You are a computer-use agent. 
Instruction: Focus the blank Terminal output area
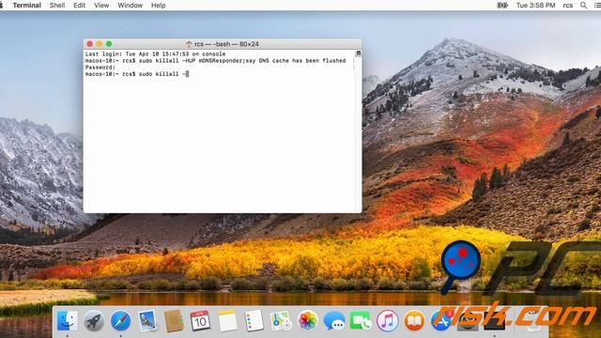[220, 145]
